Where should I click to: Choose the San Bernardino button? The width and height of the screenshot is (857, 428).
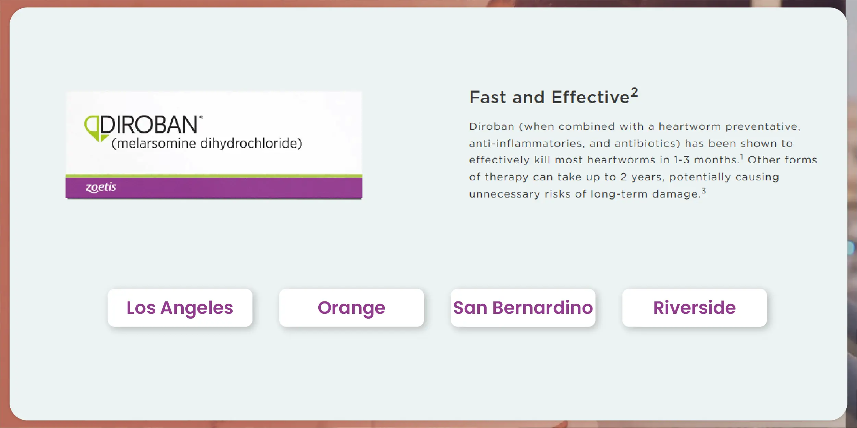(x=523, y=308)
